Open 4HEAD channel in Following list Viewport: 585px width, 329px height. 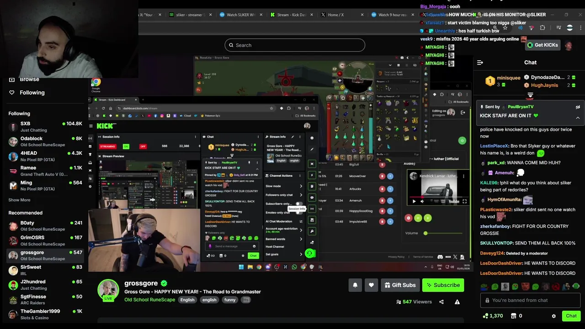45,156
